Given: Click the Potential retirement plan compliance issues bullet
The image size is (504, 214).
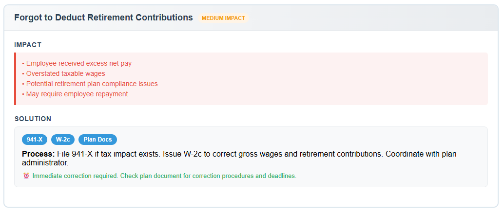Looking at the screenshot, I should coord(90,84).
